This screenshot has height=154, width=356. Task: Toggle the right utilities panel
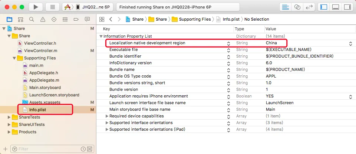pos(347,7)
